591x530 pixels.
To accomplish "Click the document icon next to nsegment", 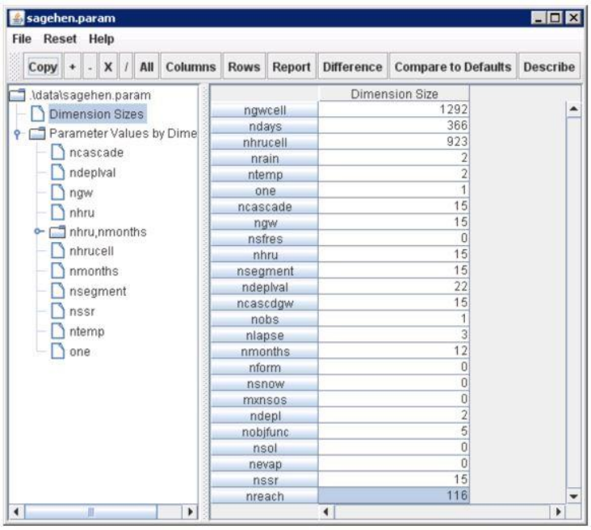I will [57, 290].
